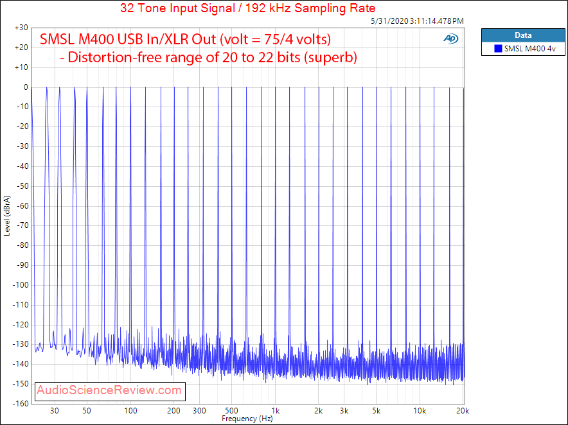Click the blue SMSL M400 4v legend swatch

[498, 49]
